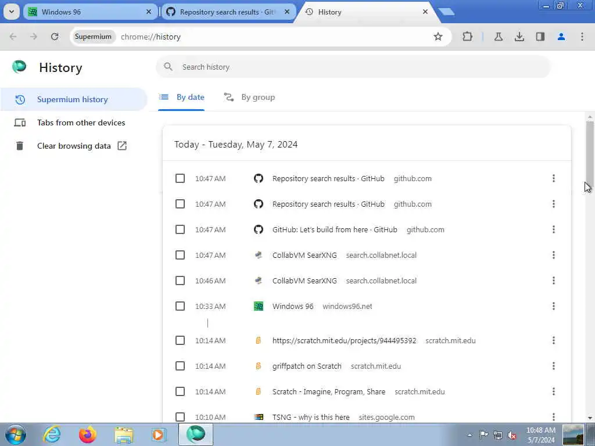Switch to the Windows 96 tab

click(90, 12)
